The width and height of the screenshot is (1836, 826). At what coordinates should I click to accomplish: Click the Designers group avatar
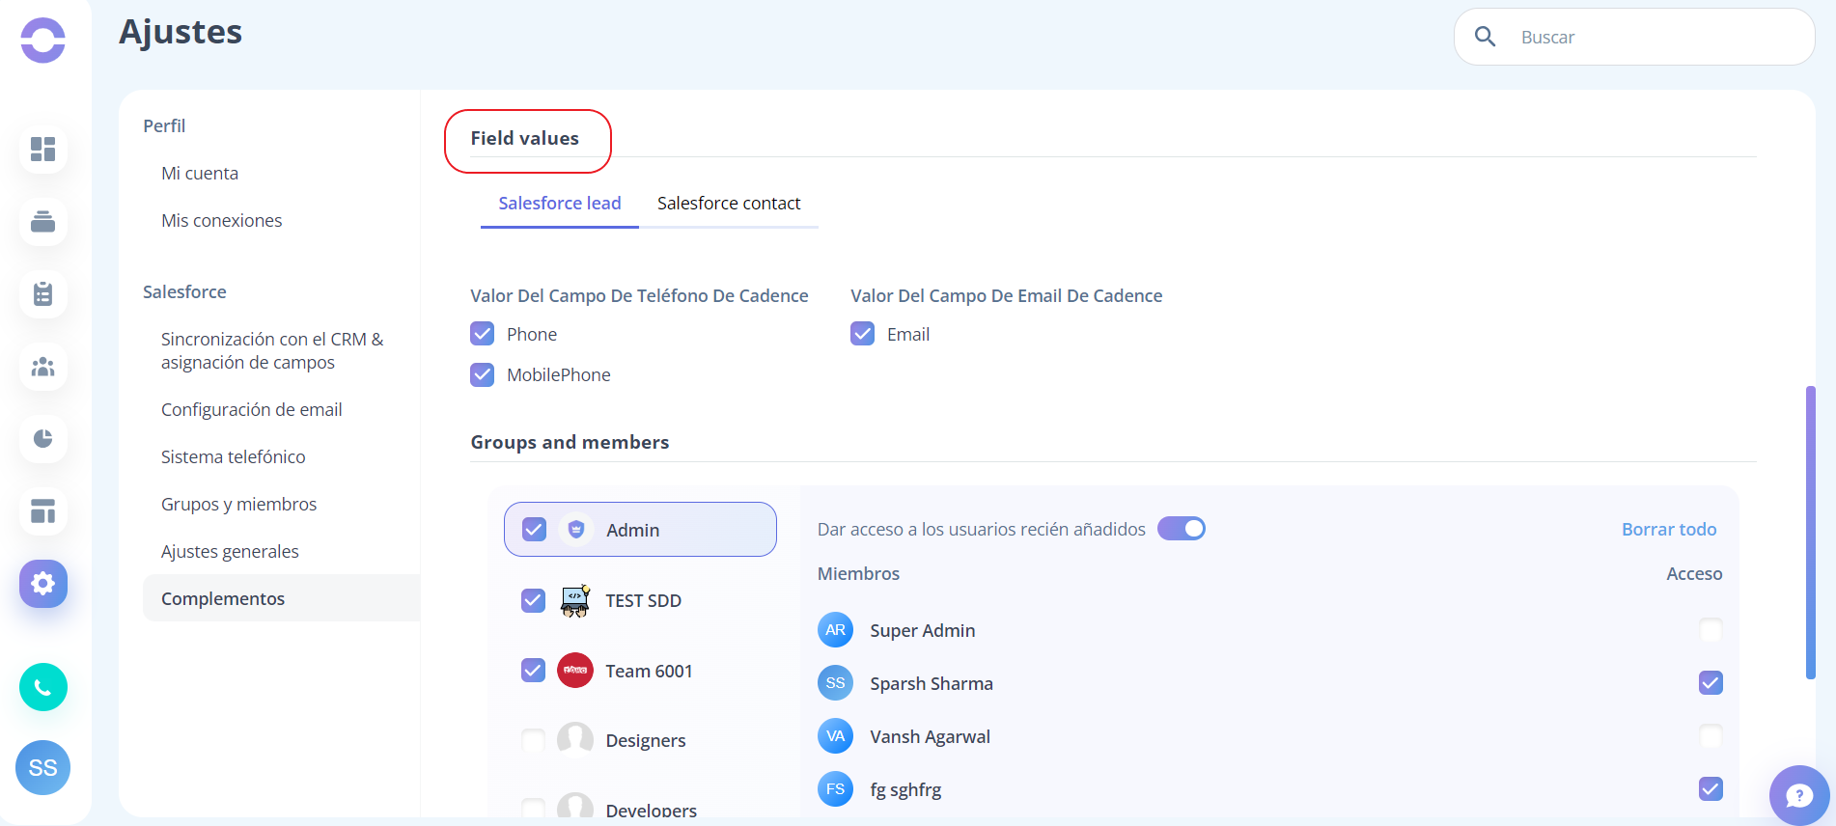coord(575,740)
